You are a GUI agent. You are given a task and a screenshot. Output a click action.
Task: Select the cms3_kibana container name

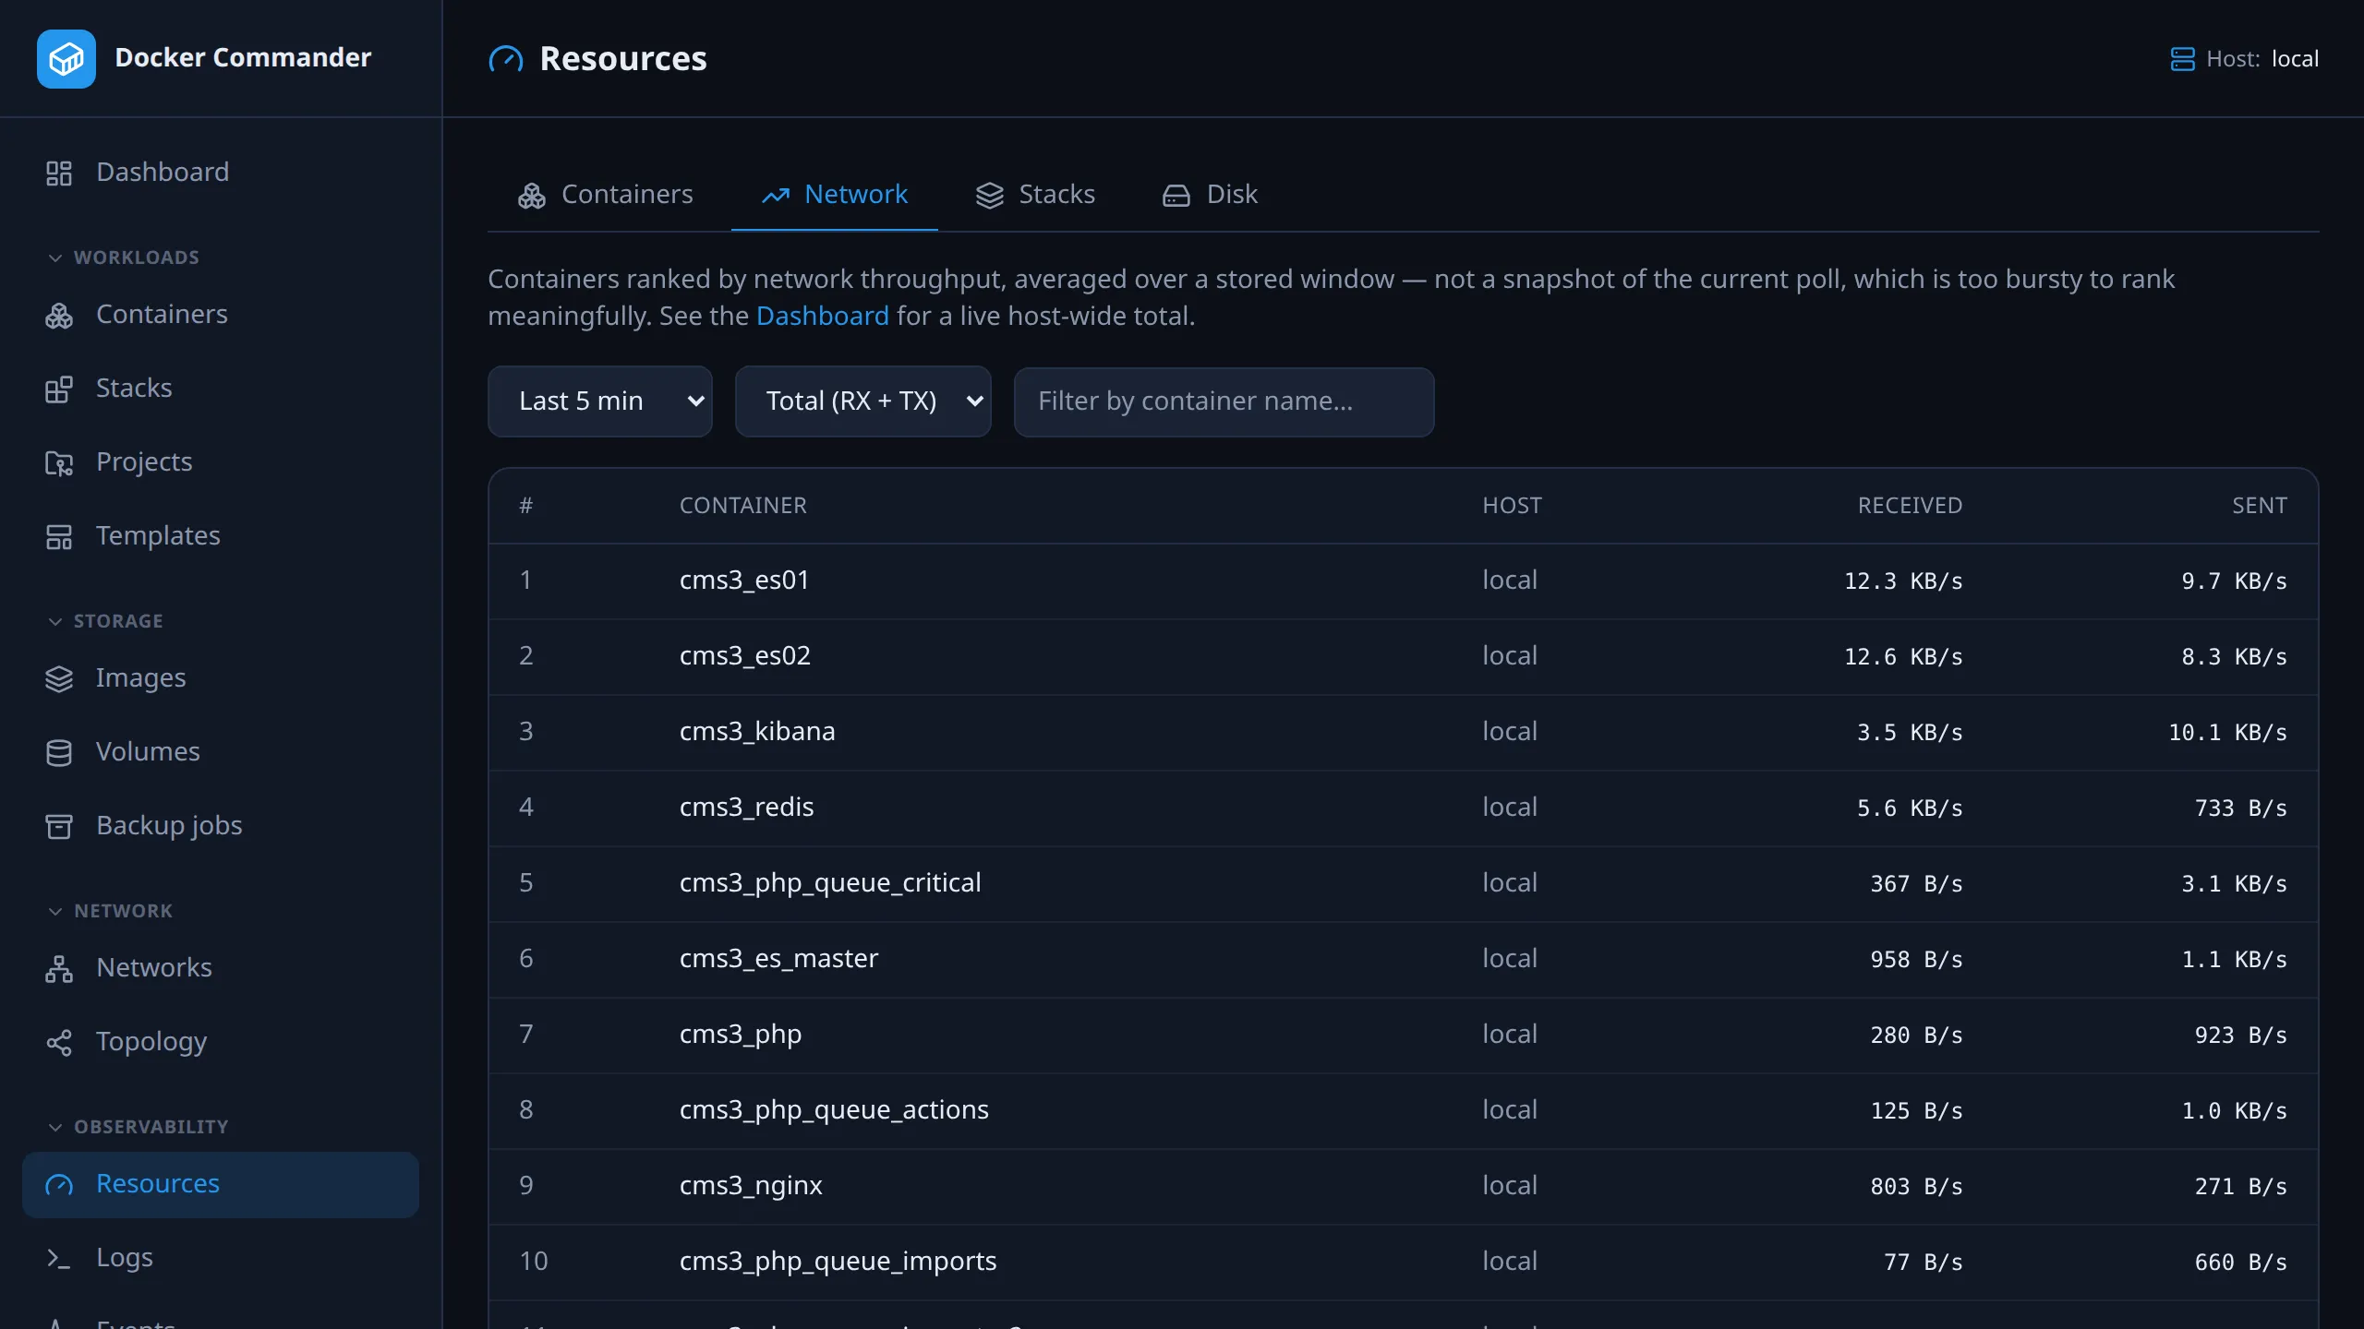(x=756, y=732)
